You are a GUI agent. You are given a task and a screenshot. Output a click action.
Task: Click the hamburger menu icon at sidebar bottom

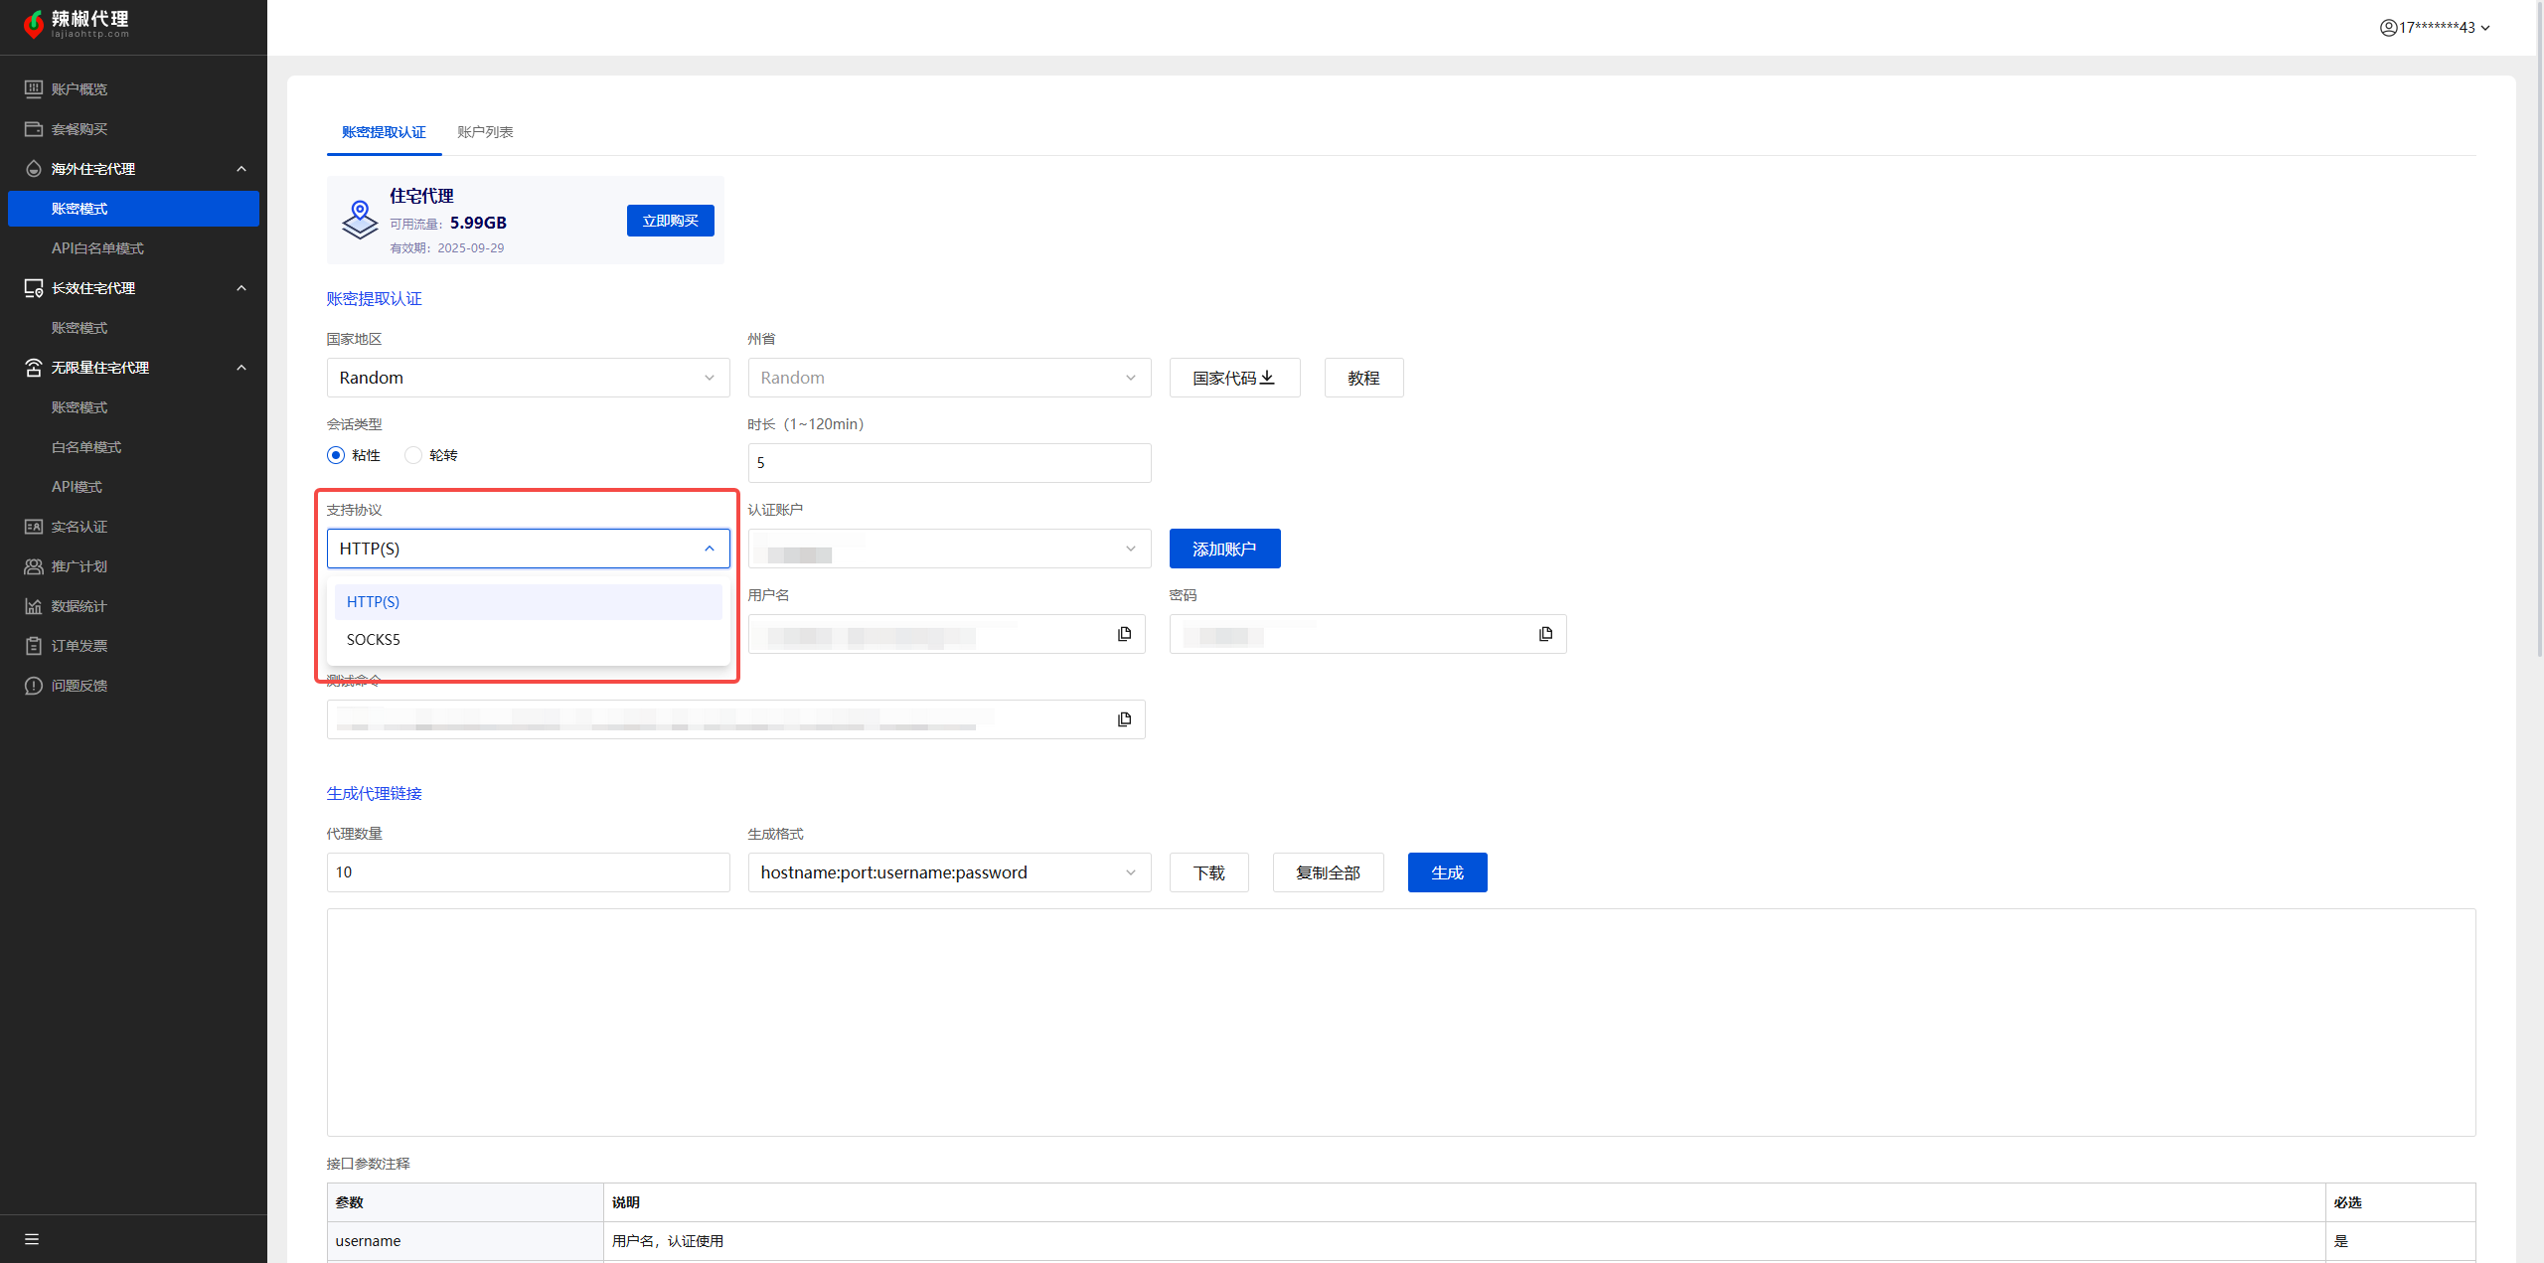point(32,1239)
